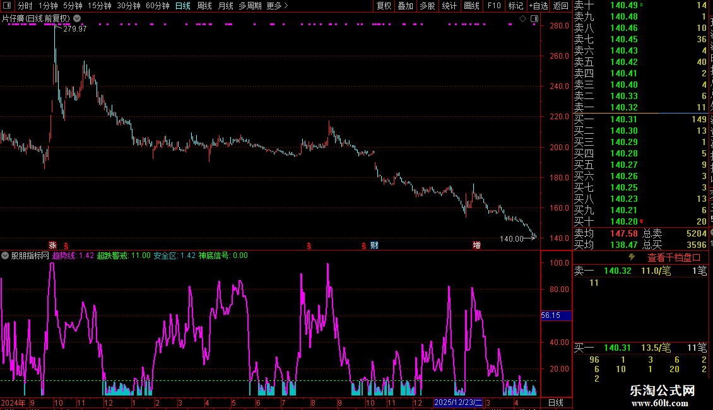Click 卖一 detail row with 11.0/笔
The image size is (713, 410).
[640, 271]
